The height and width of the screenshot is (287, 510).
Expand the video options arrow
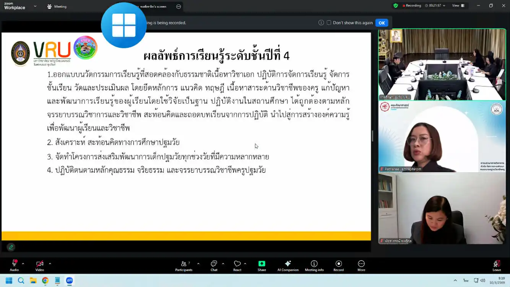50,264
